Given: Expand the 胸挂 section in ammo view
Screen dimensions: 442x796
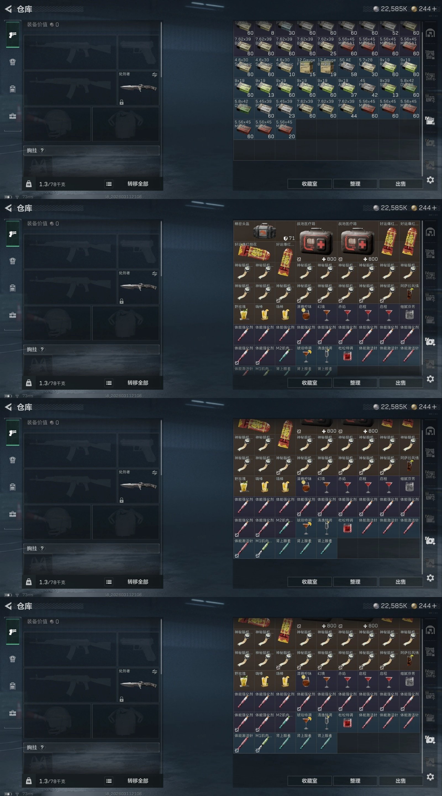Looking at the screenshot, I should (x=91, y=150).
